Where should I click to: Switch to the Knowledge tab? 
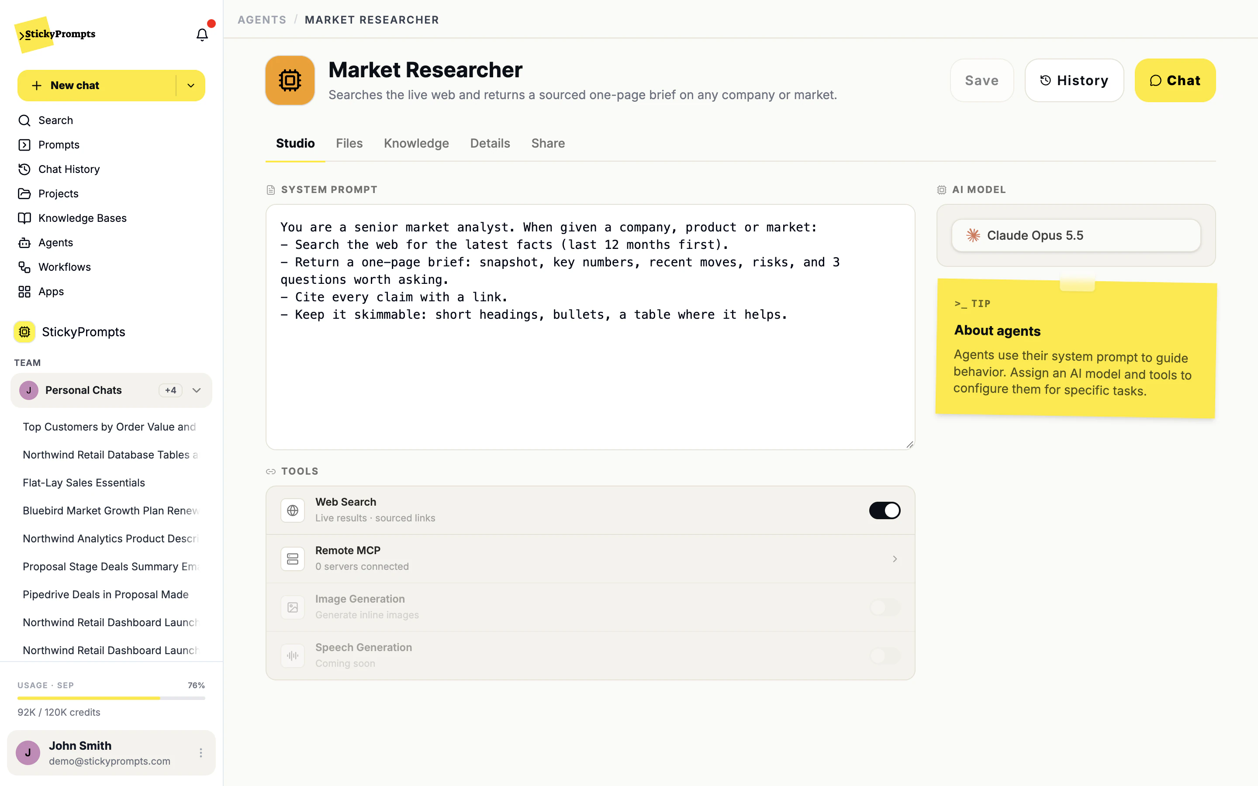pos(416,144)
